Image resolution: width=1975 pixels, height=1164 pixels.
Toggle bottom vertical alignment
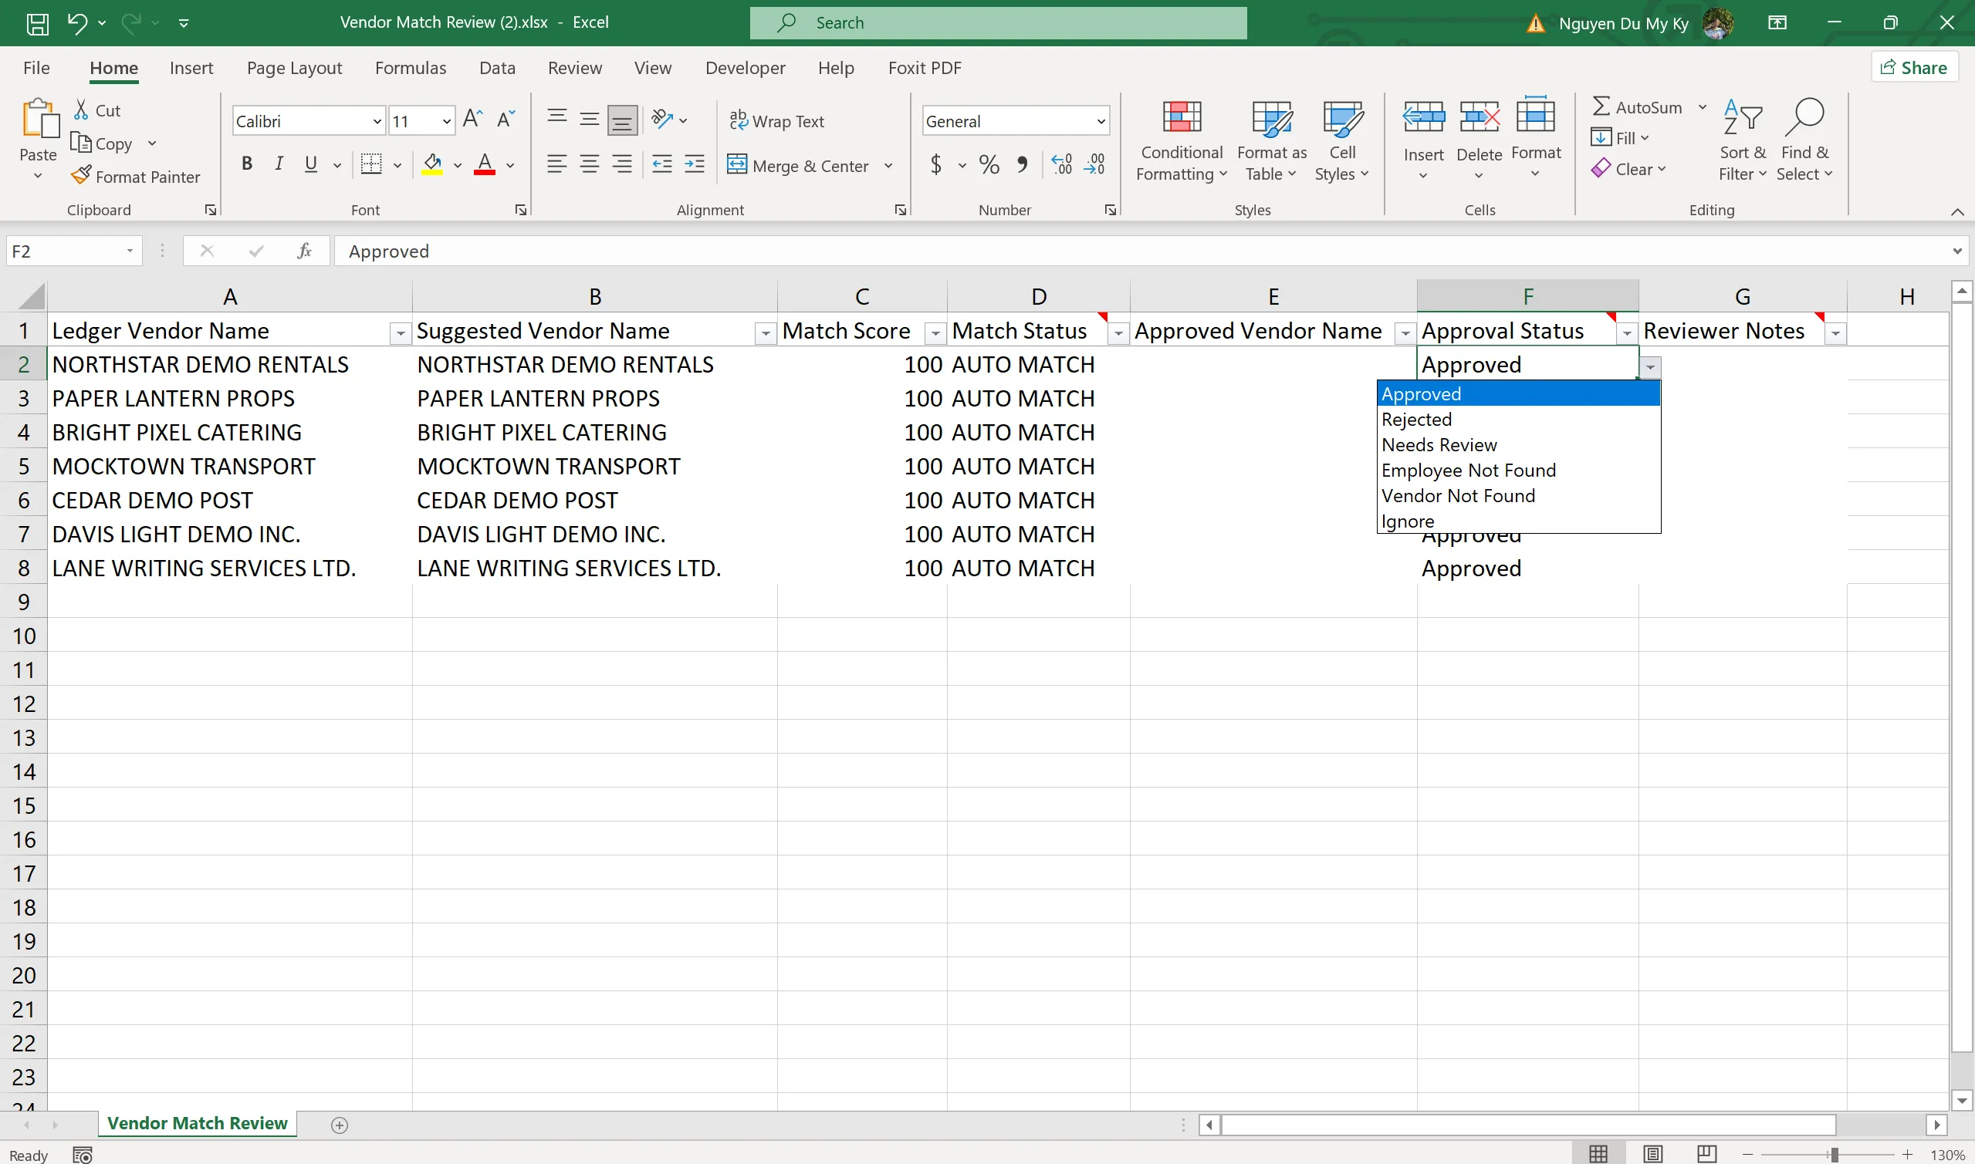click(622, 120)
